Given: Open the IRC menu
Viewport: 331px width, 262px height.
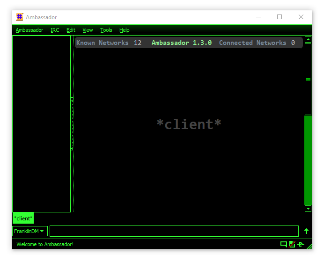Looking at the screenshot, I should pos(55,30).
